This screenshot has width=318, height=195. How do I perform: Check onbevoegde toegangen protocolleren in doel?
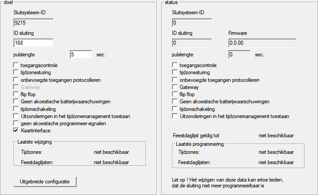tap(17, 80)
